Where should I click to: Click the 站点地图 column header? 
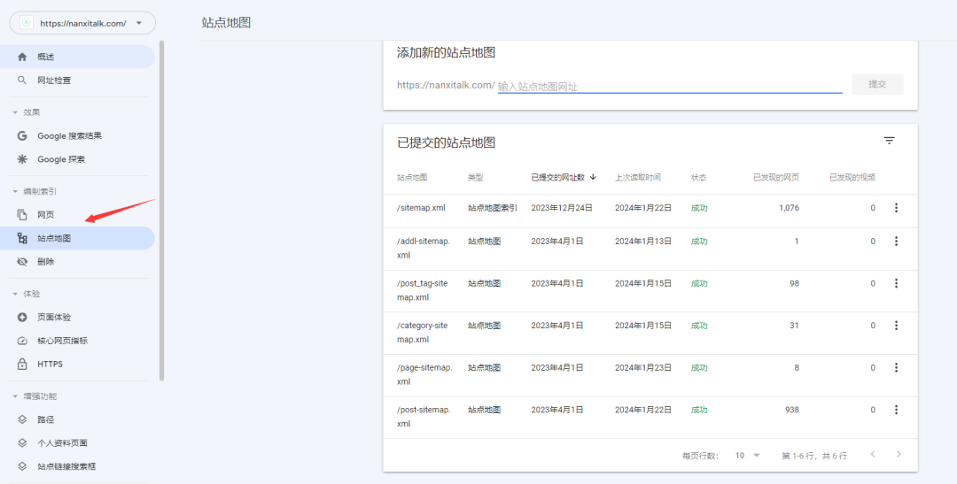(x=412, y=177)
